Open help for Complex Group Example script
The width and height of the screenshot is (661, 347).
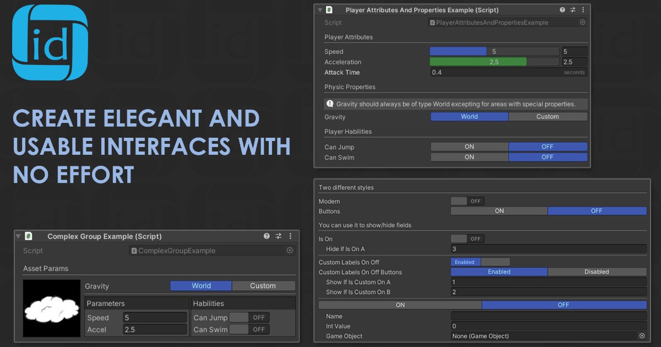[x=267, y=236]
